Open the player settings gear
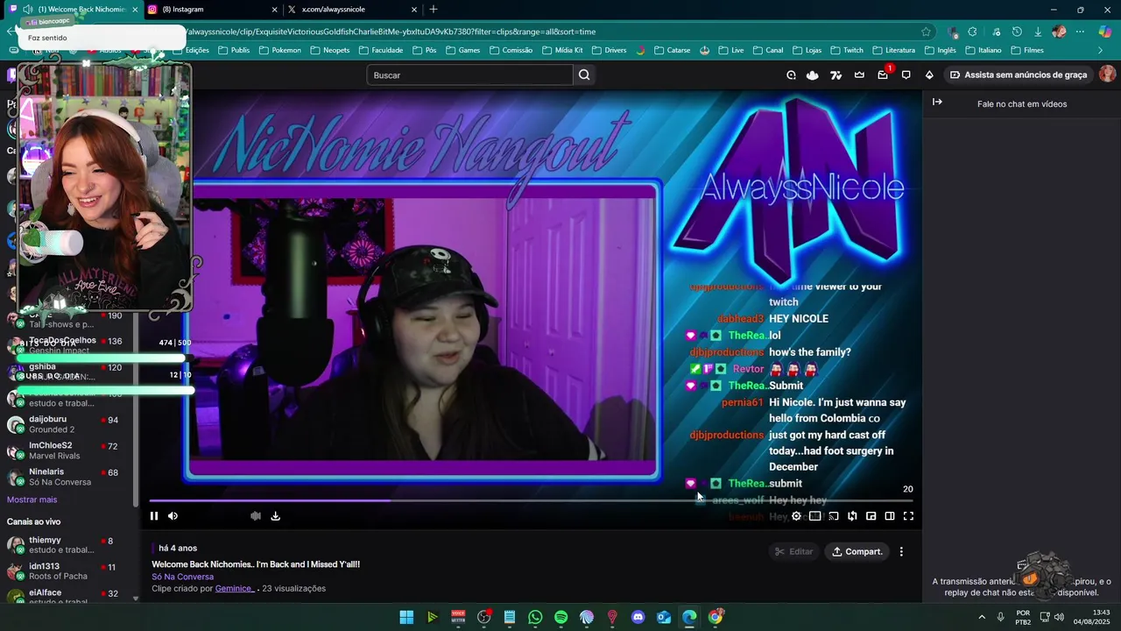This screenshot has height=631, width=1121. pyautogui.click(x=796, y=516)
